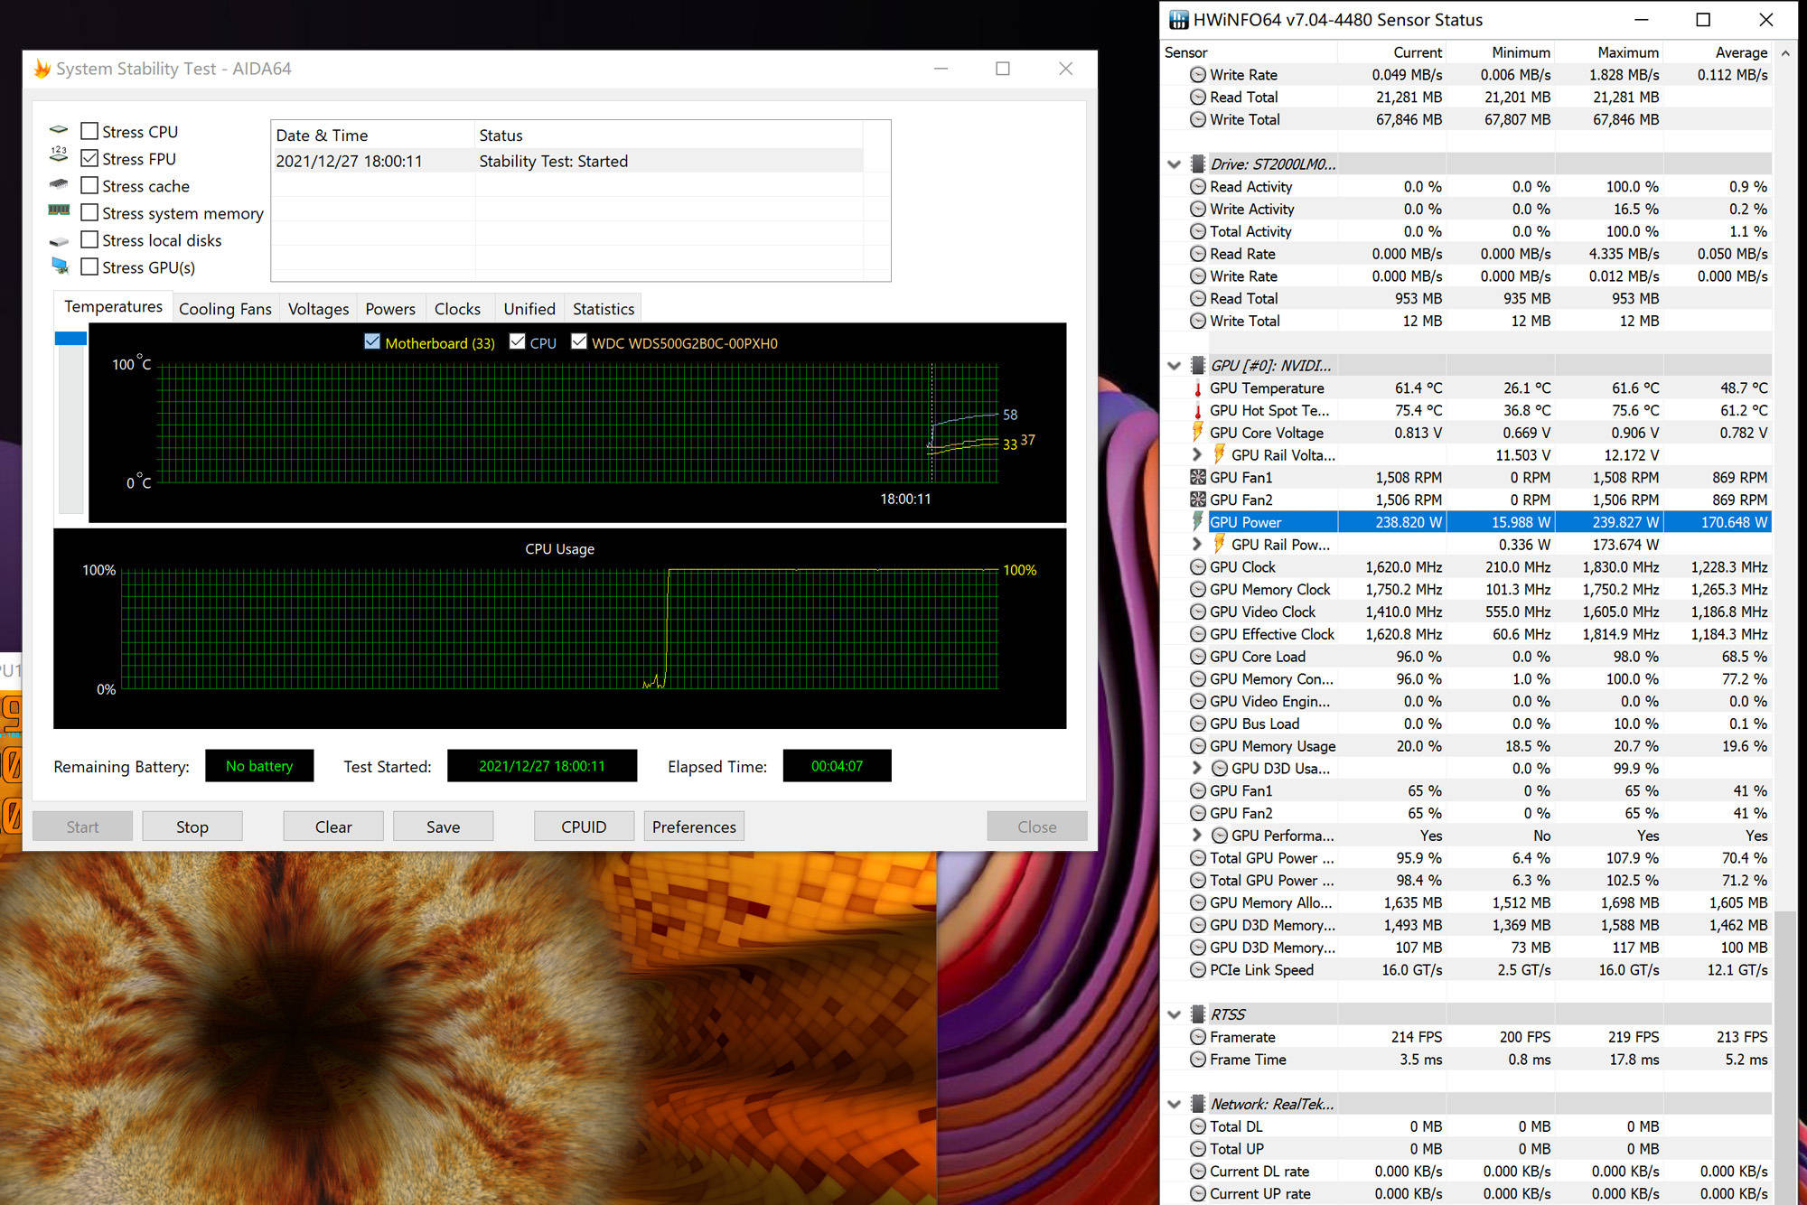The height and width of the screenshot is (1205, 1807).
Task: Click the Drive ST2000LM0 chip icon
Action: (1198, 164)
